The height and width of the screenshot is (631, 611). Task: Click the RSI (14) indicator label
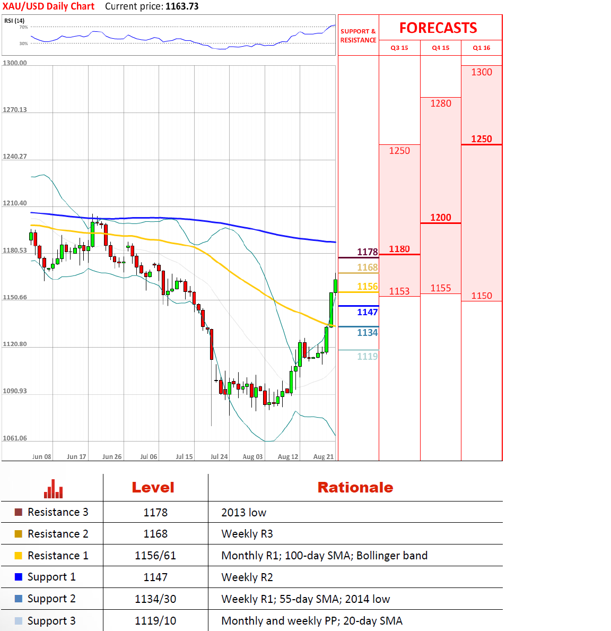tap(14, 21)
